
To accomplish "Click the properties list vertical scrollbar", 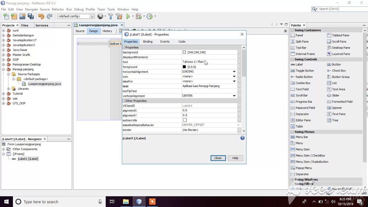I will (x=244, y=89).
